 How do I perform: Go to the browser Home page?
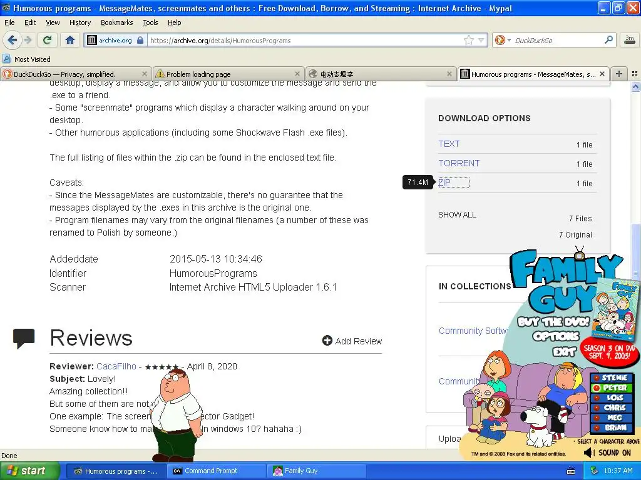(x=70, y=40)
